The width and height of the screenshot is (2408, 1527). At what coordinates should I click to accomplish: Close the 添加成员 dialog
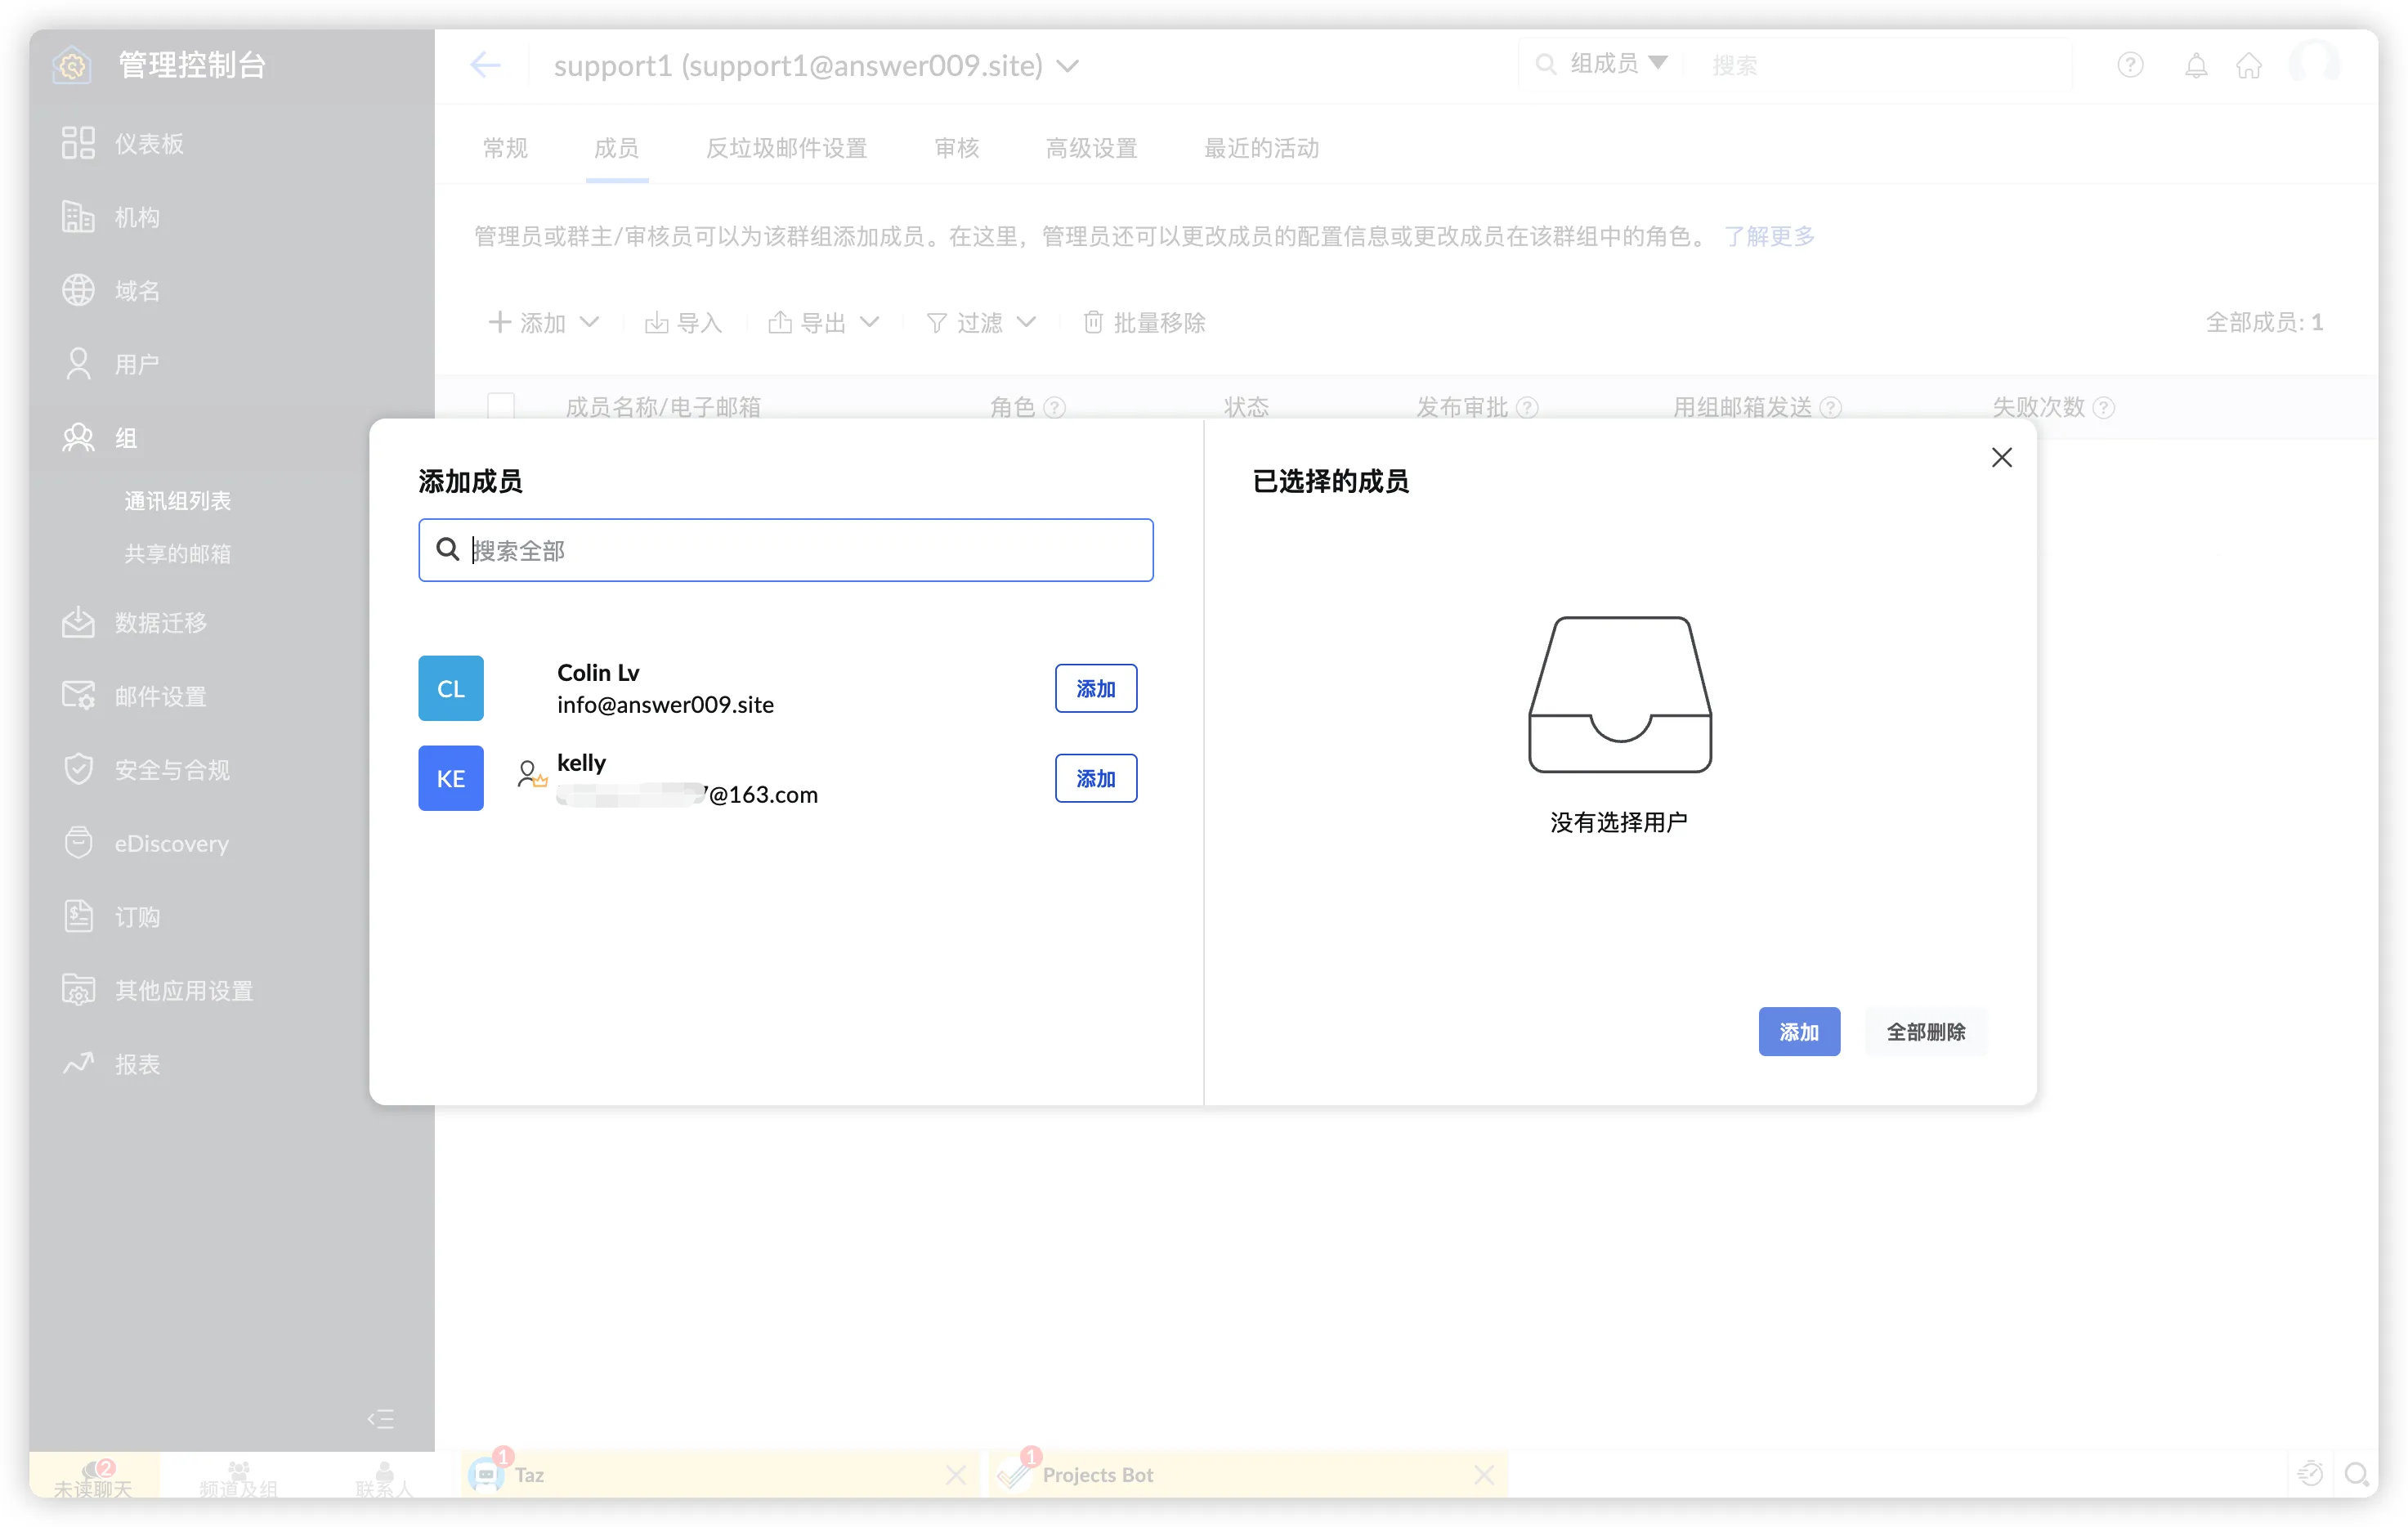tap(2001, 457)
